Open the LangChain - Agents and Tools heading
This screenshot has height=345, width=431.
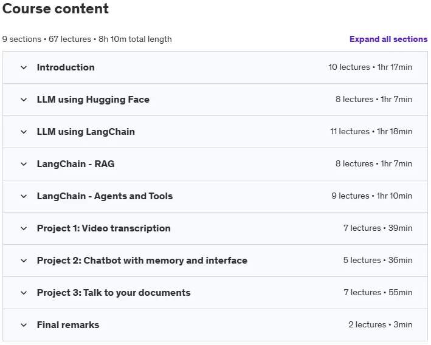click(x=105, y=196)
